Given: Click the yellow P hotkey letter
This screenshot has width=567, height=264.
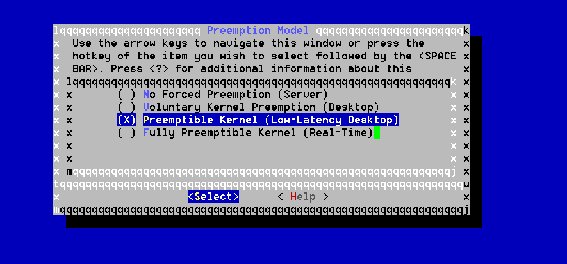Looking at the screenshot, I should pyautogui.click(x=145, y=120).
